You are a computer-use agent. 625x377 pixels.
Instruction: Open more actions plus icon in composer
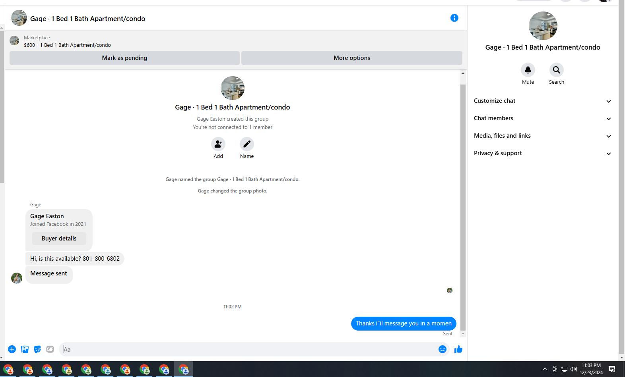12,349
